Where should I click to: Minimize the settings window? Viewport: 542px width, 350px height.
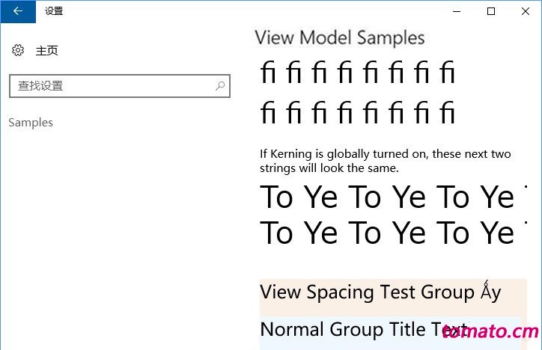457,11
